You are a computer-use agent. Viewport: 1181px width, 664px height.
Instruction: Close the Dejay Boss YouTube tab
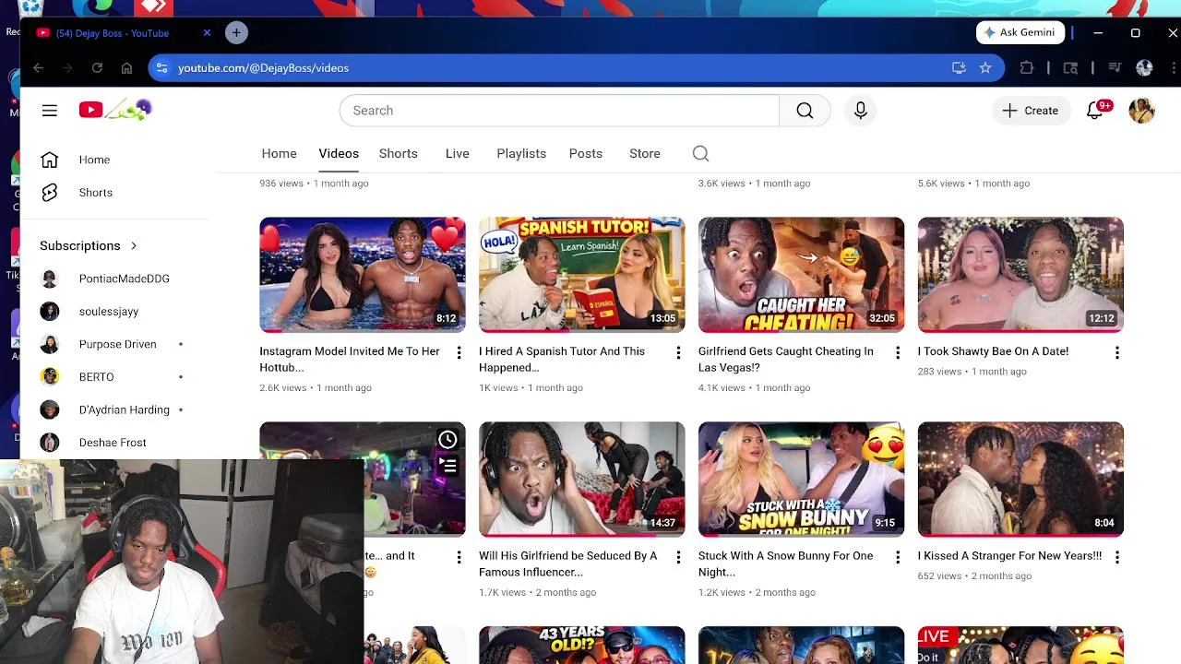(x=207, y=33)
